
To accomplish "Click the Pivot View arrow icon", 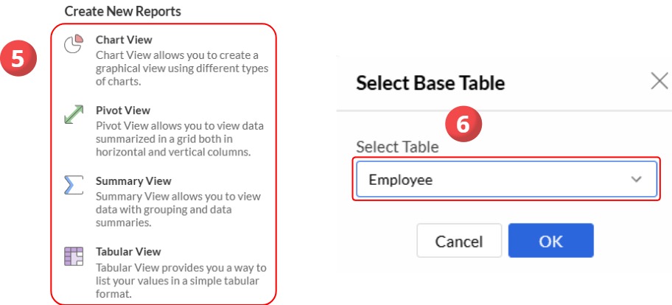I will 72,115.
